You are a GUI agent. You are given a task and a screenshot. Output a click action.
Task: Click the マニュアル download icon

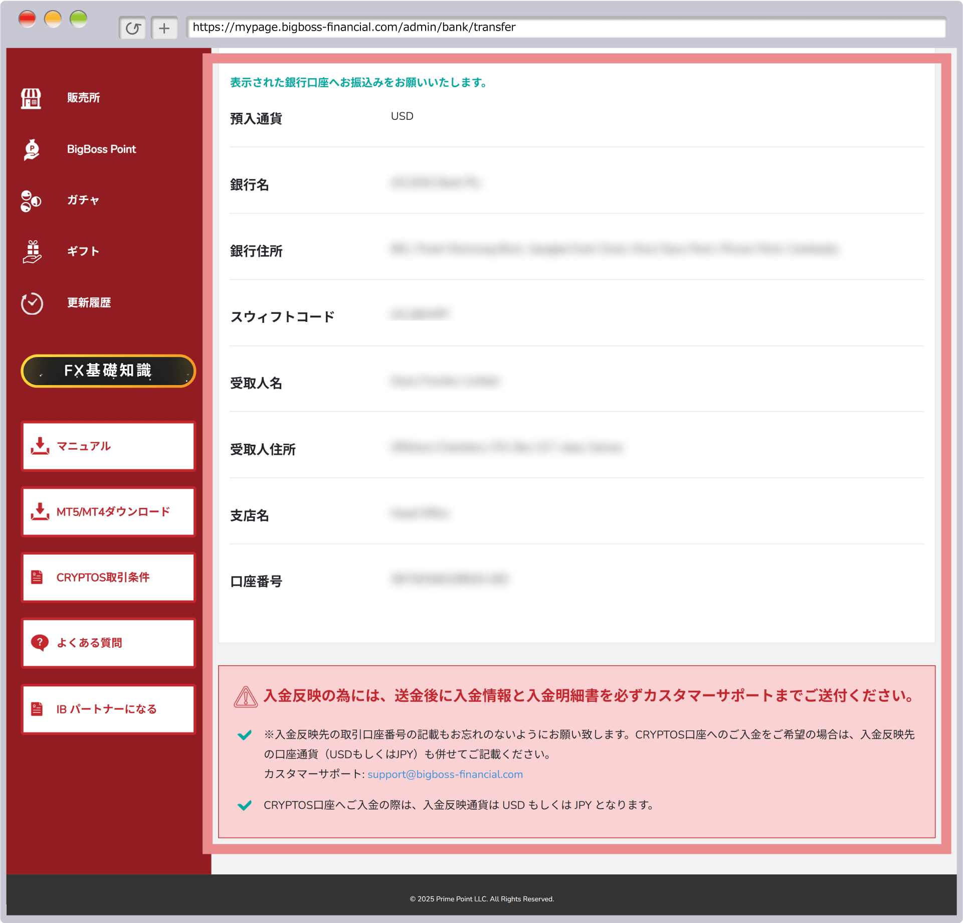click(x=40, y=446)
